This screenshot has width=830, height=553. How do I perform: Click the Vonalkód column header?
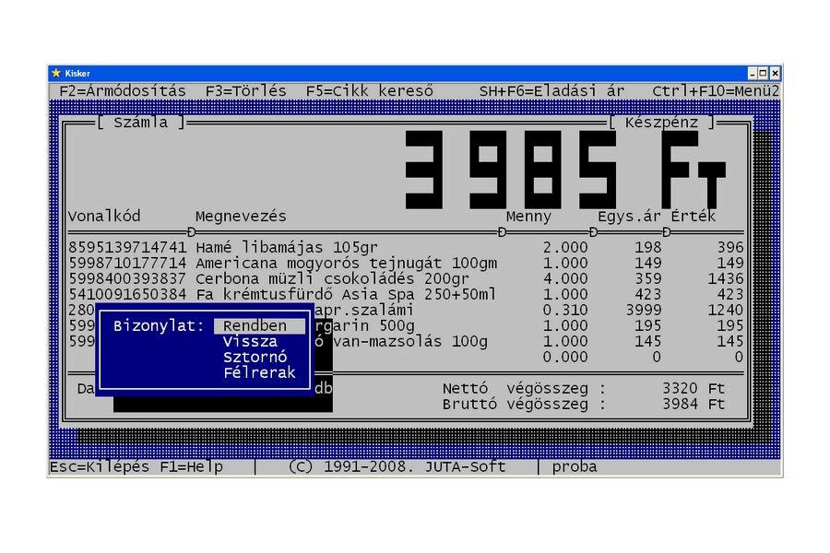click(104, 217)
